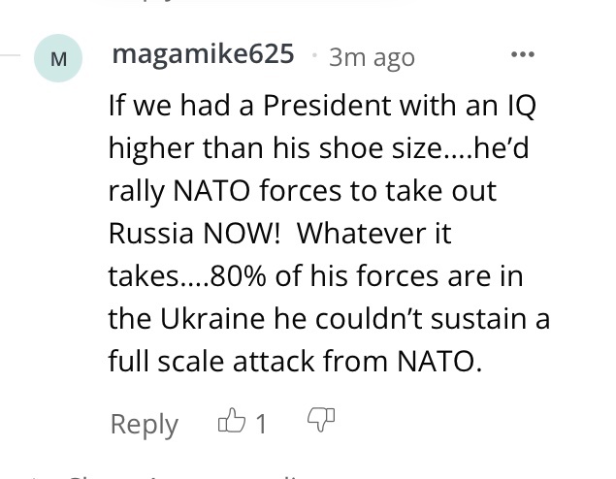Open the three-dot more options menu
Image resolution: width=616 pixels, height=479 pixels.
click(523, 54)
